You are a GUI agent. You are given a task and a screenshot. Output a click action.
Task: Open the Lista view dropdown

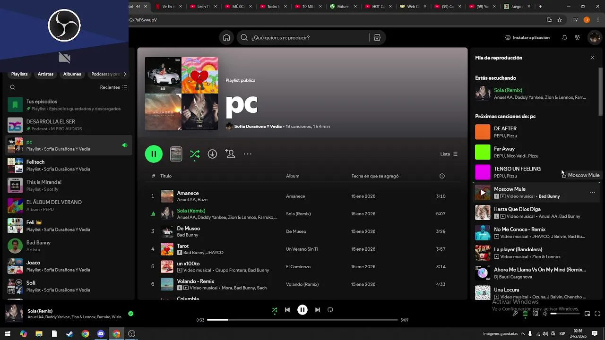[449, 154]
